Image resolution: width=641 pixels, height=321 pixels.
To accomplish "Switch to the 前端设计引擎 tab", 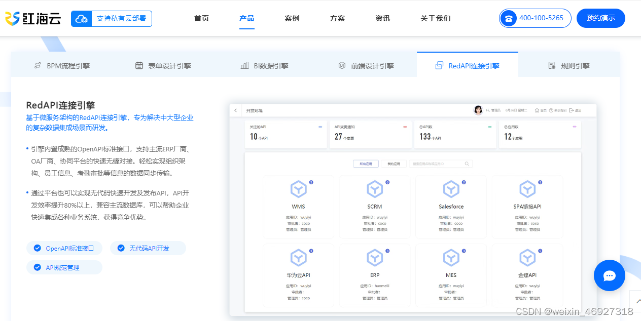I will [366, 65].
